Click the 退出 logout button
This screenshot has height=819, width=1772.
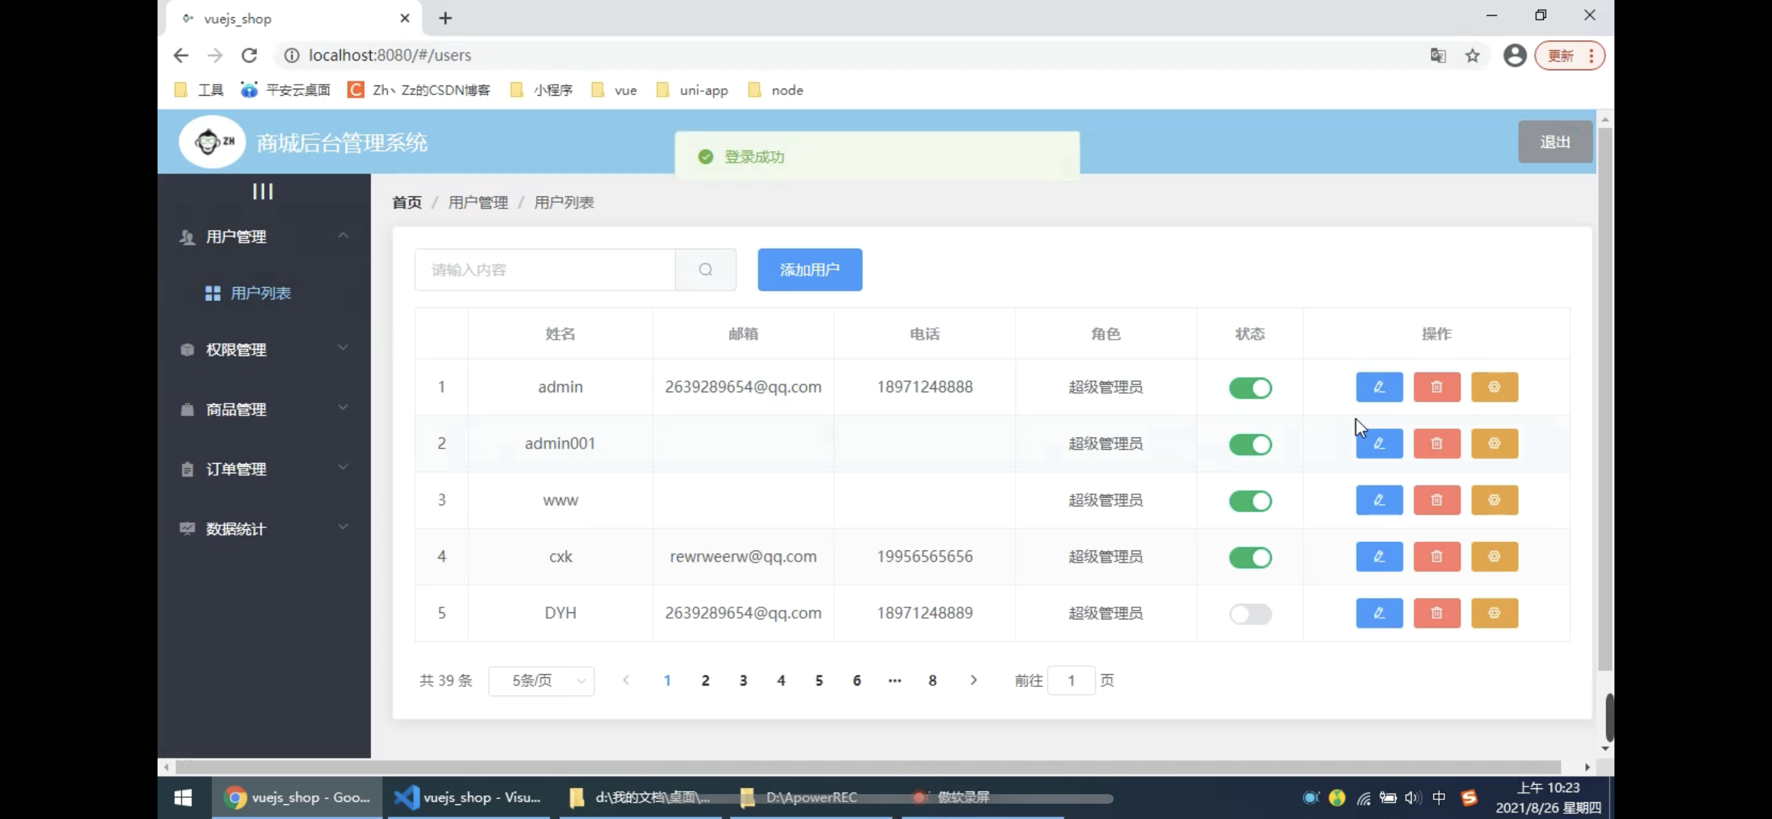coord(1554,142)
